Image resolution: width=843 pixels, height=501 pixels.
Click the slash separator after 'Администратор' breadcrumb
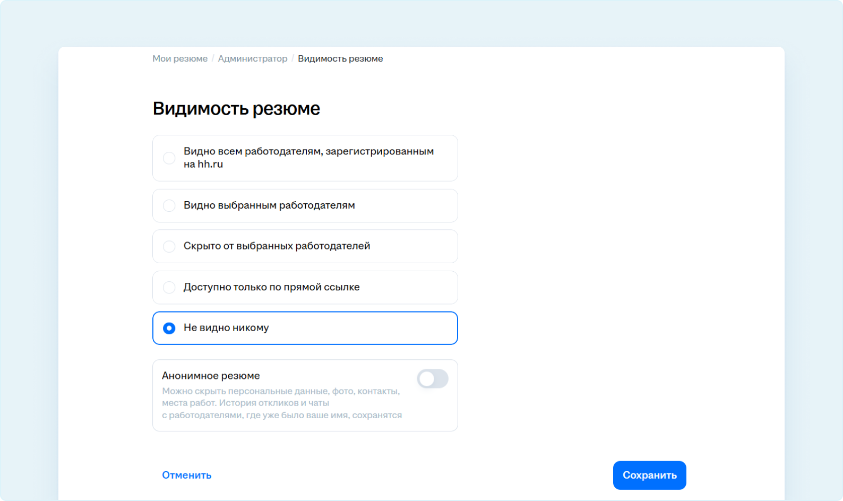pos(293,59)
